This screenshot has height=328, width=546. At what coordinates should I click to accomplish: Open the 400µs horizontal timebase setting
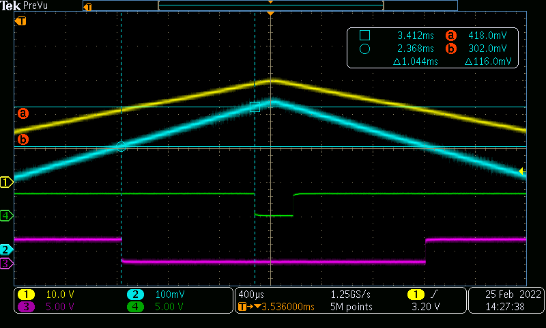pyautogui.click(x=250, y=294)
